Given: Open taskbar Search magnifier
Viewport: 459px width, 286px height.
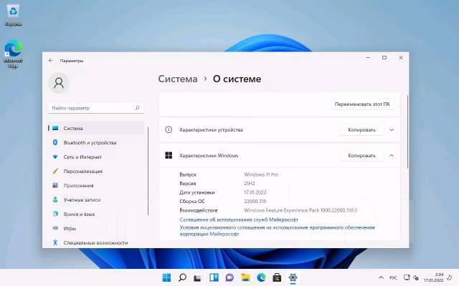Looking at the screenshot, I should [182, 277].
